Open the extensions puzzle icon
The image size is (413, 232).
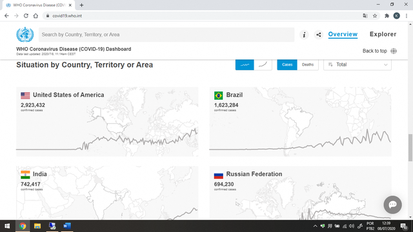[x=387, y=15]
